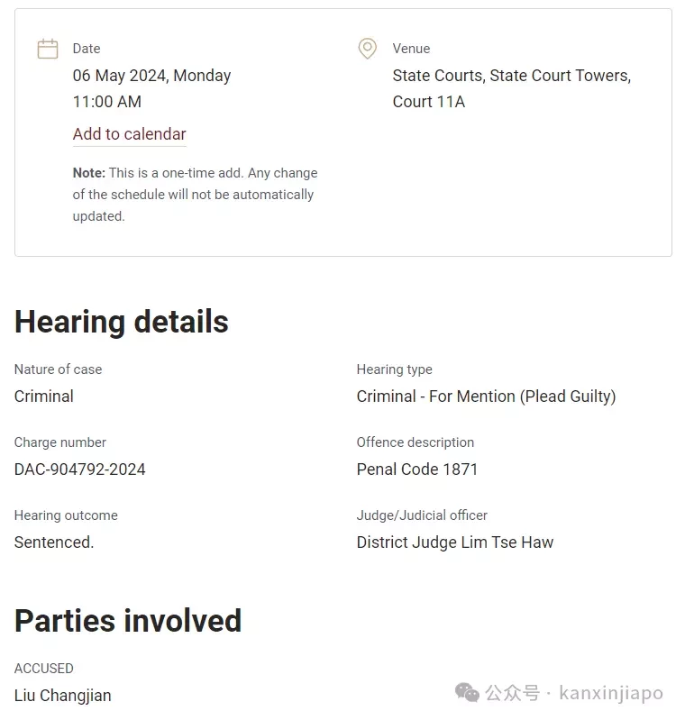
Task: Click the Parties involved heading
Action: [x=128, y=621]
